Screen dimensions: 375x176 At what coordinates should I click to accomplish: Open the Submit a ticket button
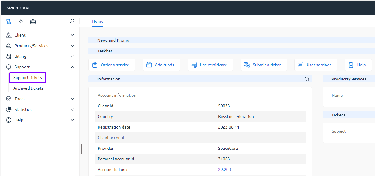(263, 65)
